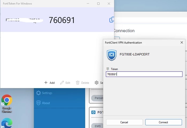The height and width of the screenshot is (128, 187).
Task: Click the EMS pill in FortiClient
Action: tap(97, 126)
